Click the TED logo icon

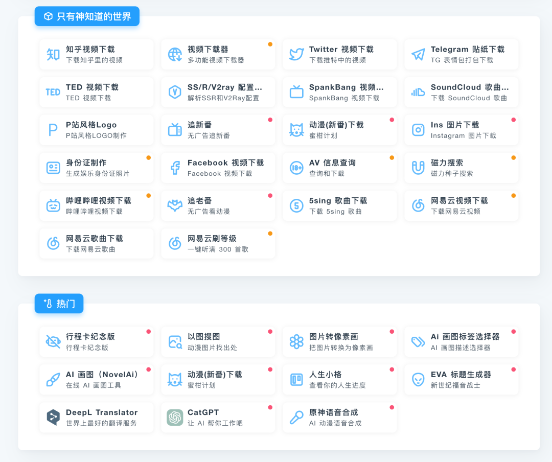(x=53, y=93)
